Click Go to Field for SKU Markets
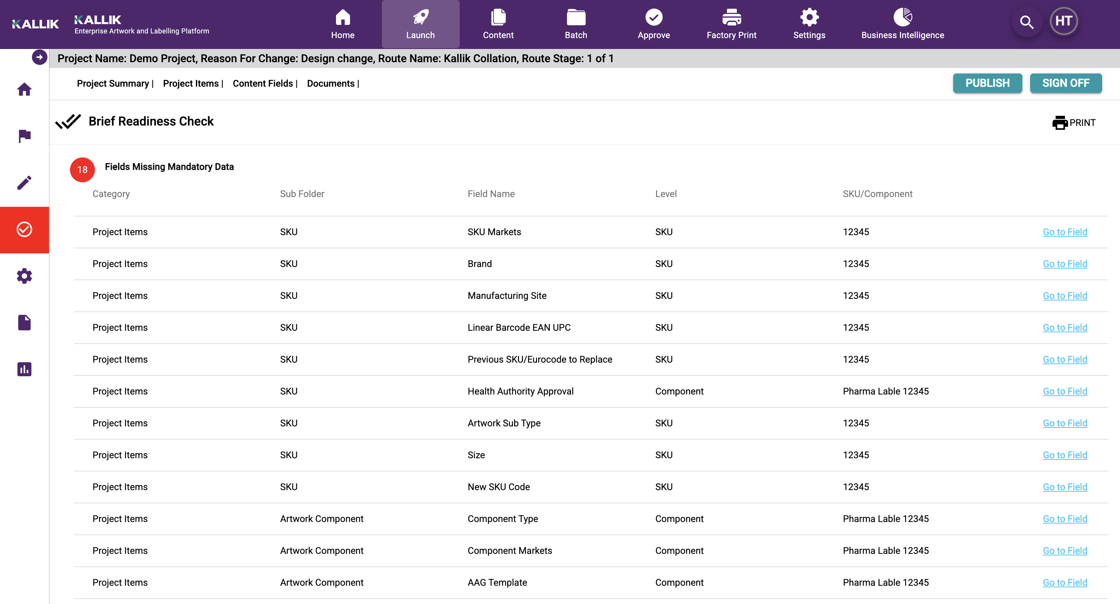This screenshot has width=1120, height=604. tap(1064, 232)
